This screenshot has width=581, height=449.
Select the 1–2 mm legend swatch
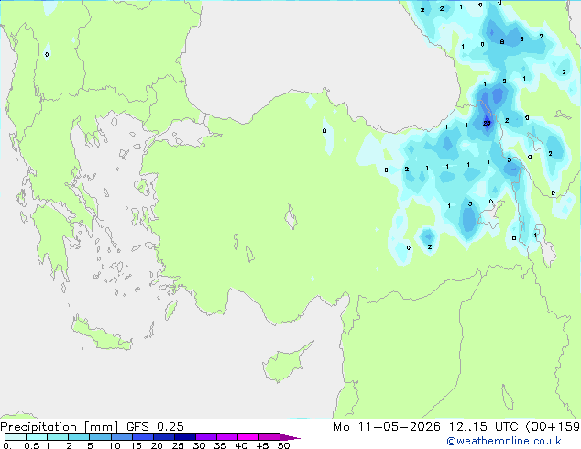58,437
